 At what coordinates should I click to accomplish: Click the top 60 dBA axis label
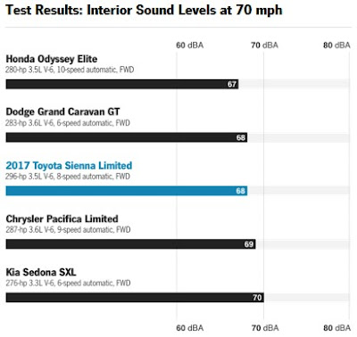coord(190,45)
